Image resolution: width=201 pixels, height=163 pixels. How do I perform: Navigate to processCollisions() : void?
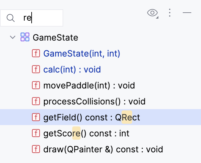[94, 101]
